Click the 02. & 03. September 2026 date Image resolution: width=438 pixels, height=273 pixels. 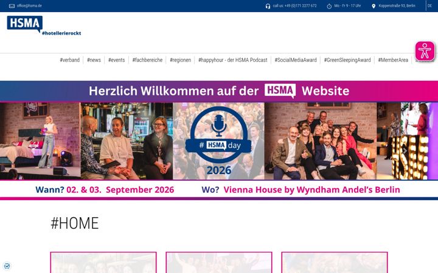pyautogui.click(x=120, y=190)
